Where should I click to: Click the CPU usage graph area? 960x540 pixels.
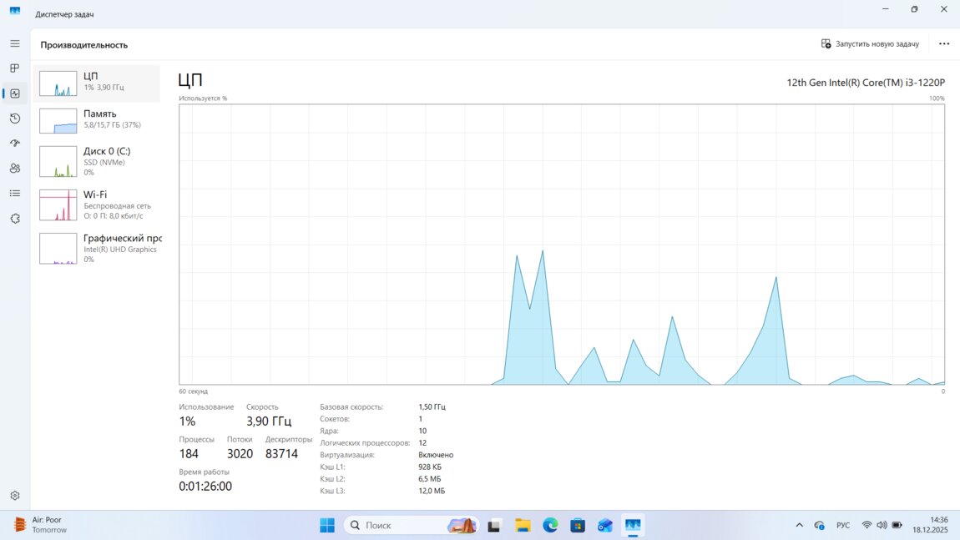tap(561, 244)
